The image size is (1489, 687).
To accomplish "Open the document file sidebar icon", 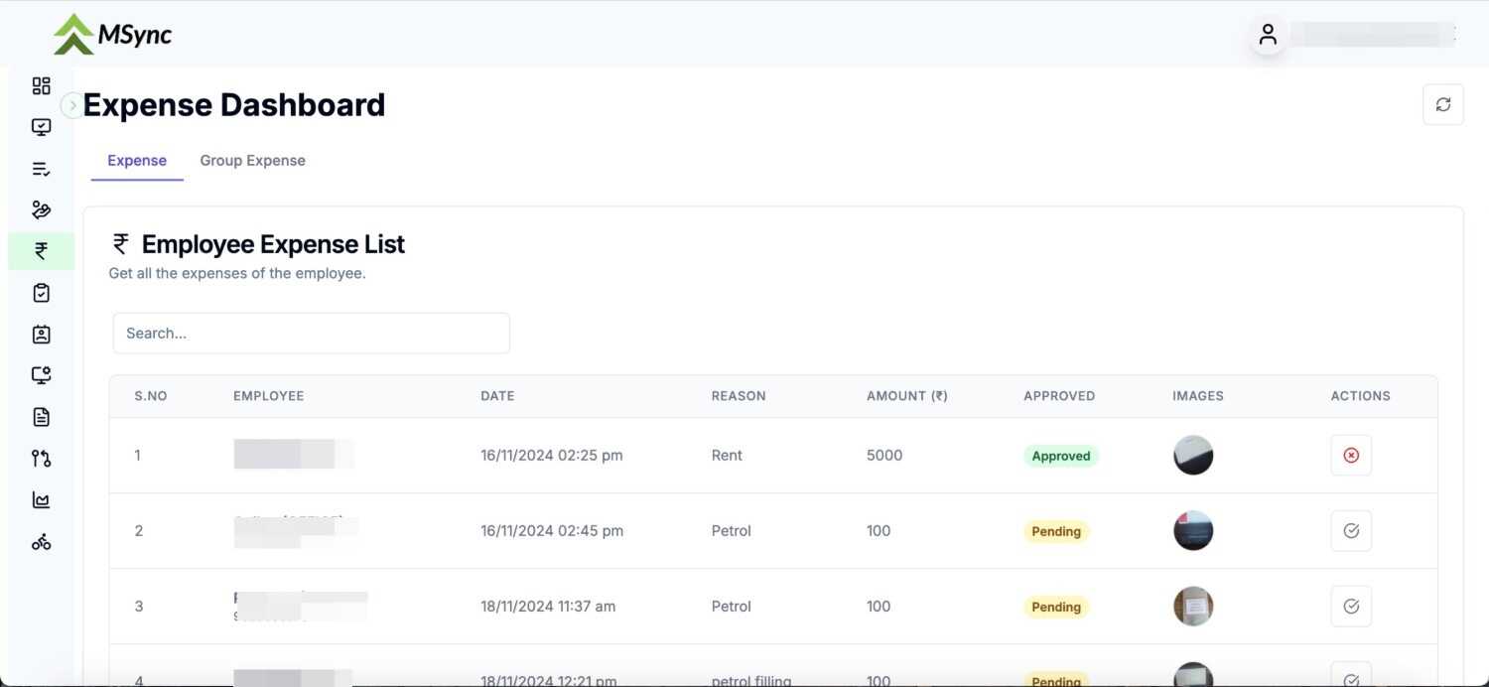I will pos(41,417).
